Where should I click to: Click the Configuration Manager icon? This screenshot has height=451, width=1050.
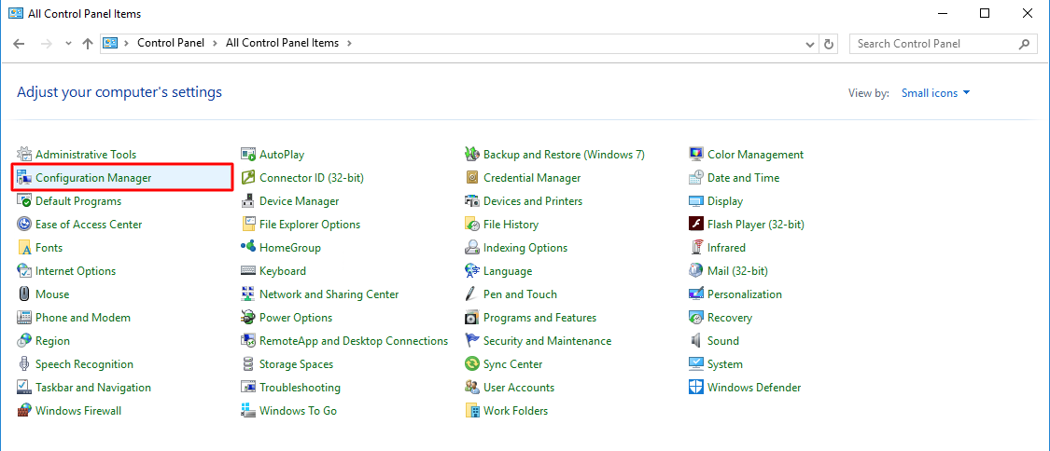coord(24,178)
